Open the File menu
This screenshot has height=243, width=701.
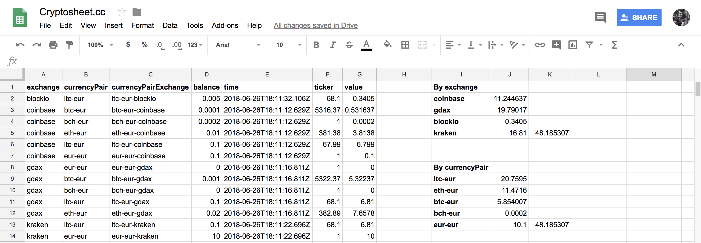point(45,25)
